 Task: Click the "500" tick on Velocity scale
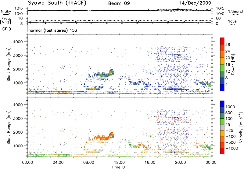click(x=229, y=113)
